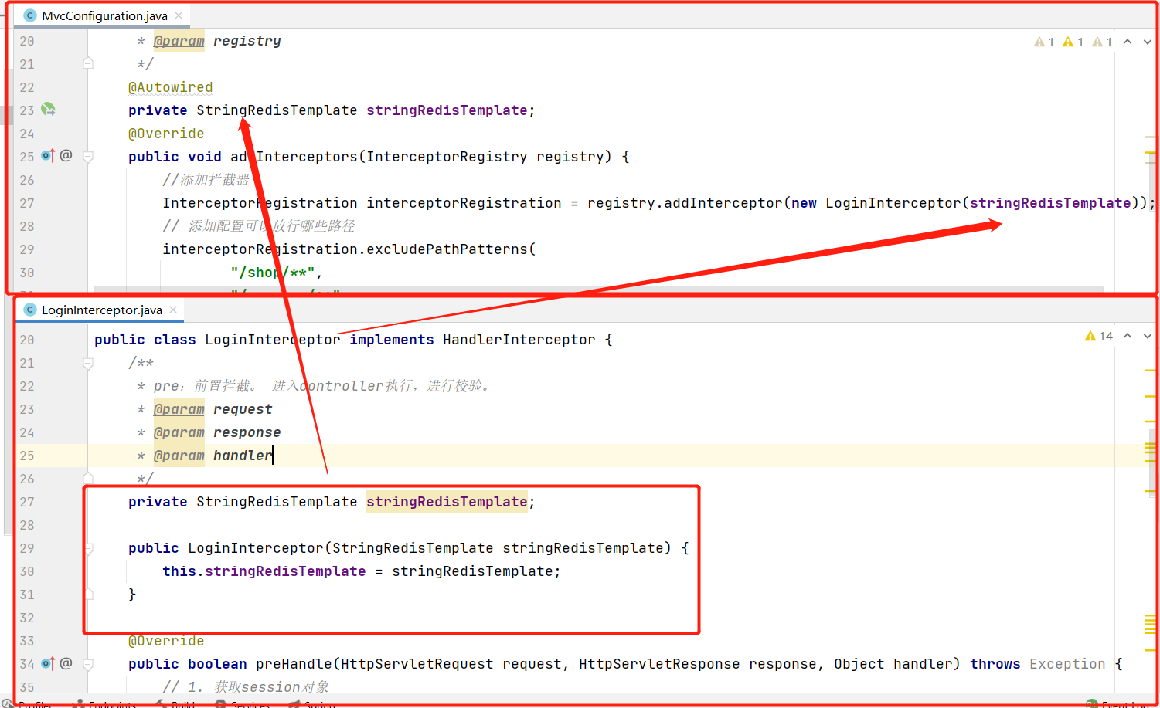
Task: Click the @Autowired annotation
Action: (x=170, y=87)
